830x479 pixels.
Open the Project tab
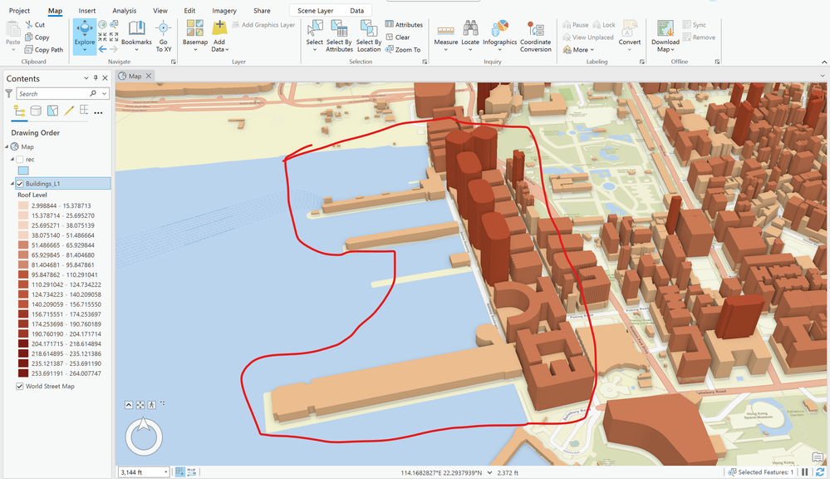[x=20, y=11]
